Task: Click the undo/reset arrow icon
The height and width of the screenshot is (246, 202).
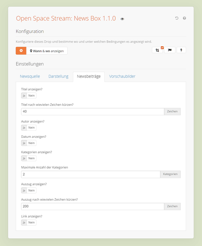Action: (177, 18)
